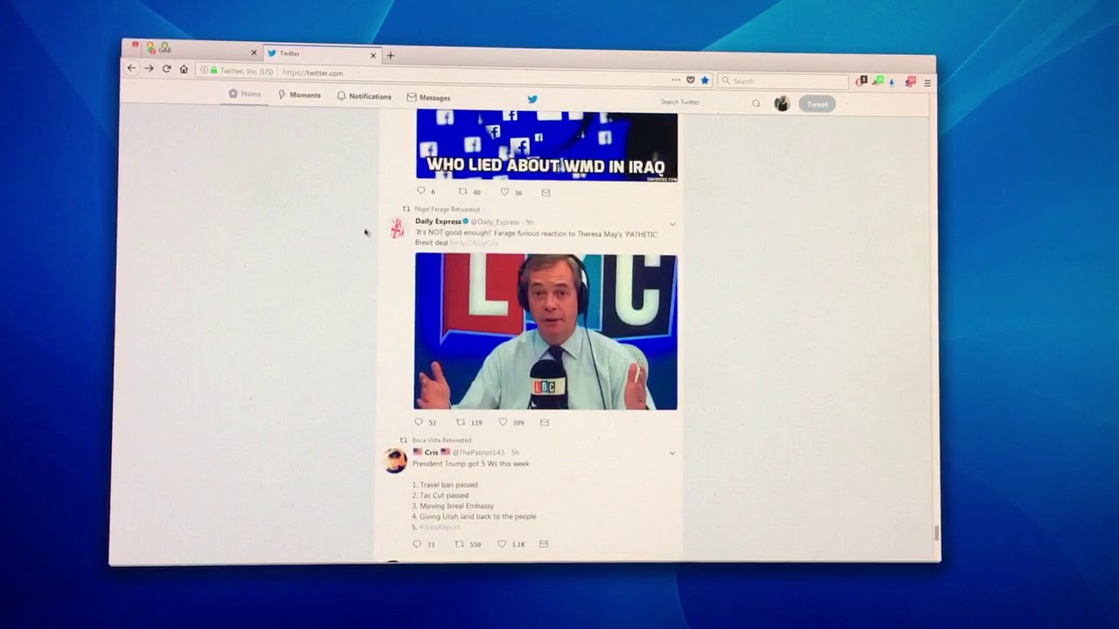
Task: Message the WMD tweet via envelope icon
Action: tap(546, 192)
